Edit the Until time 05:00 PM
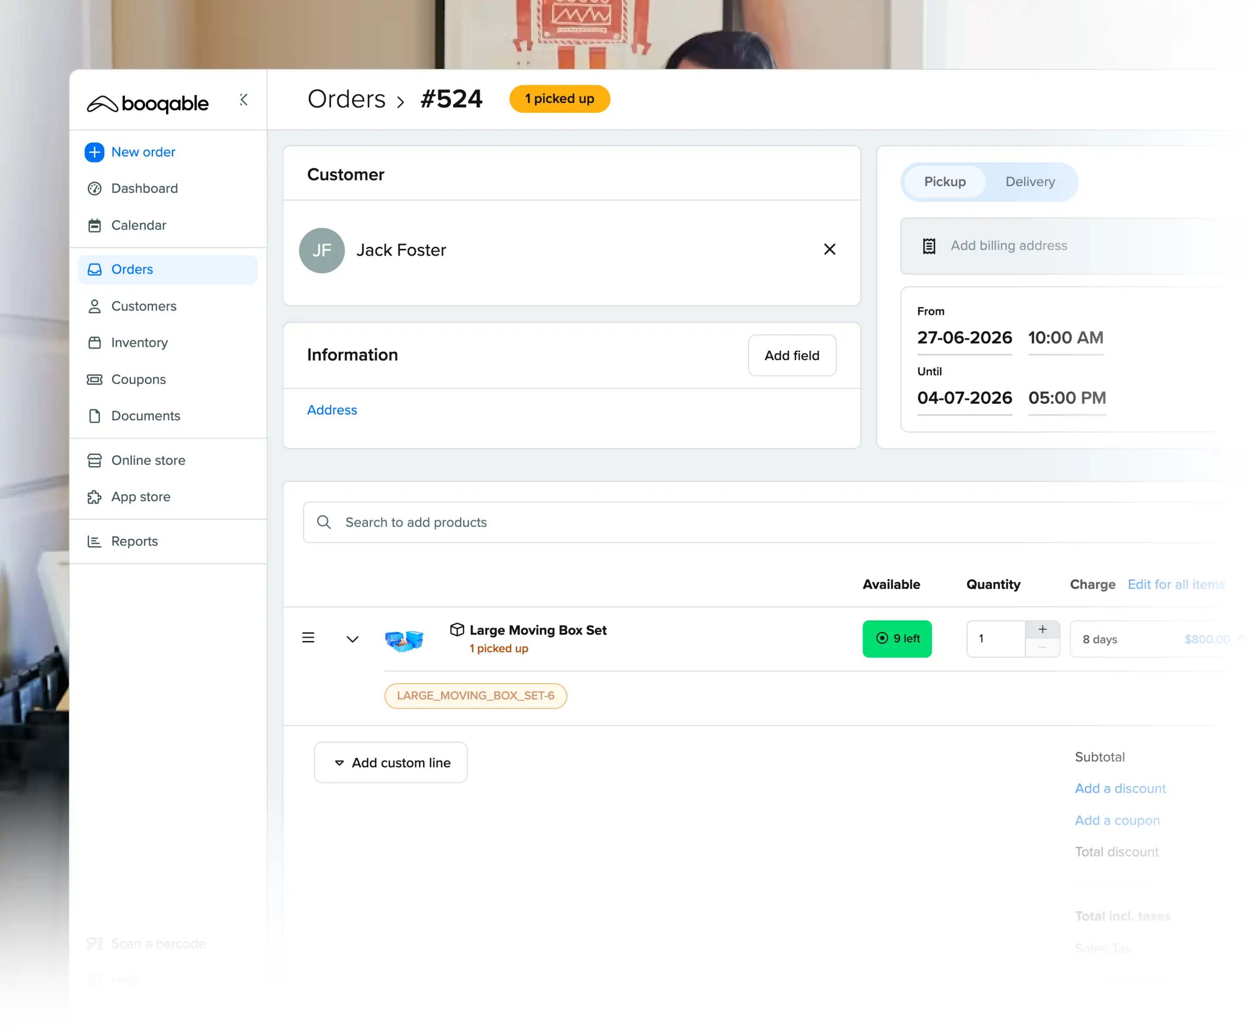 point(1067,399)
